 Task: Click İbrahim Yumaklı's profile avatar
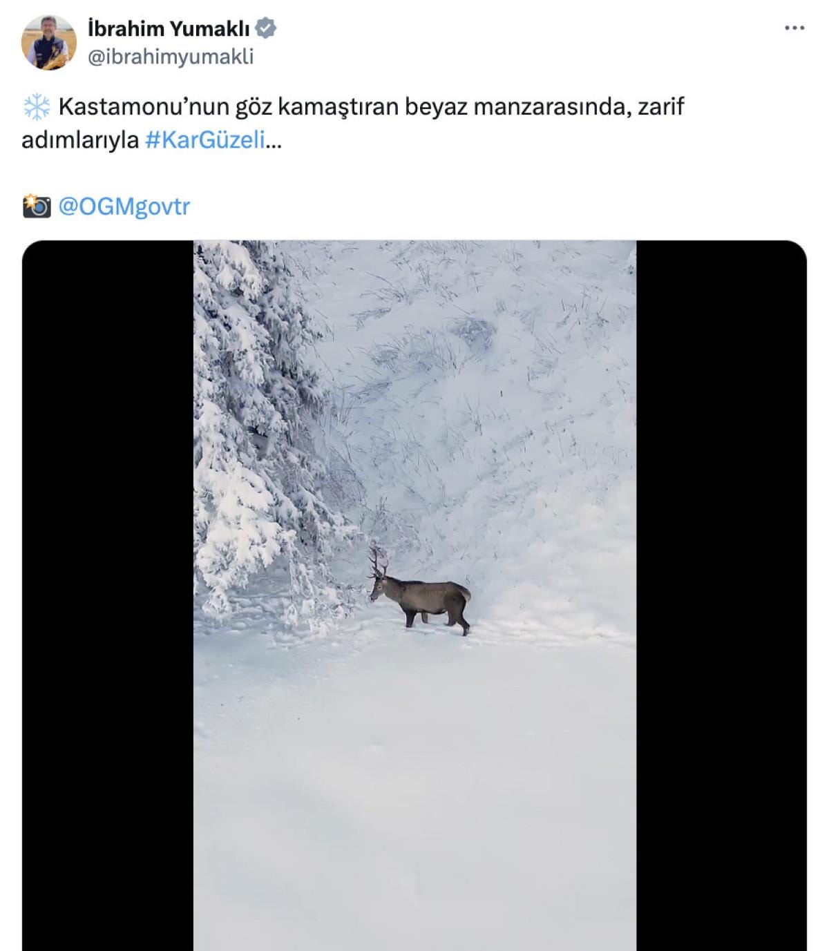49,42
